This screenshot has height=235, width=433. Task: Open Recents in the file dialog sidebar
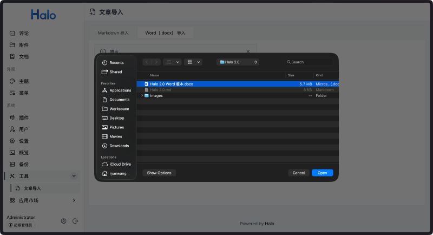pyautogui.click(x=116, y=63)
